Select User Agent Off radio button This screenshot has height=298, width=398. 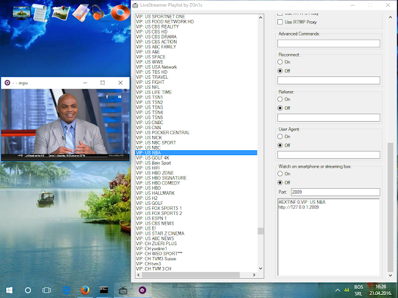tap(280, 145)
